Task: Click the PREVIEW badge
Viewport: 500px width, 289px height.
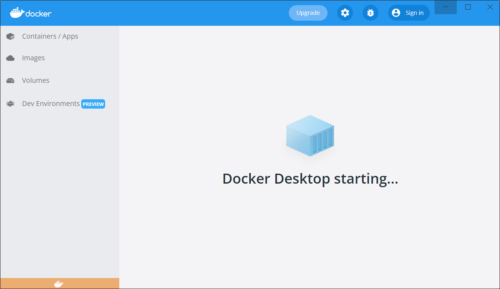Action: tap(93, 104)
